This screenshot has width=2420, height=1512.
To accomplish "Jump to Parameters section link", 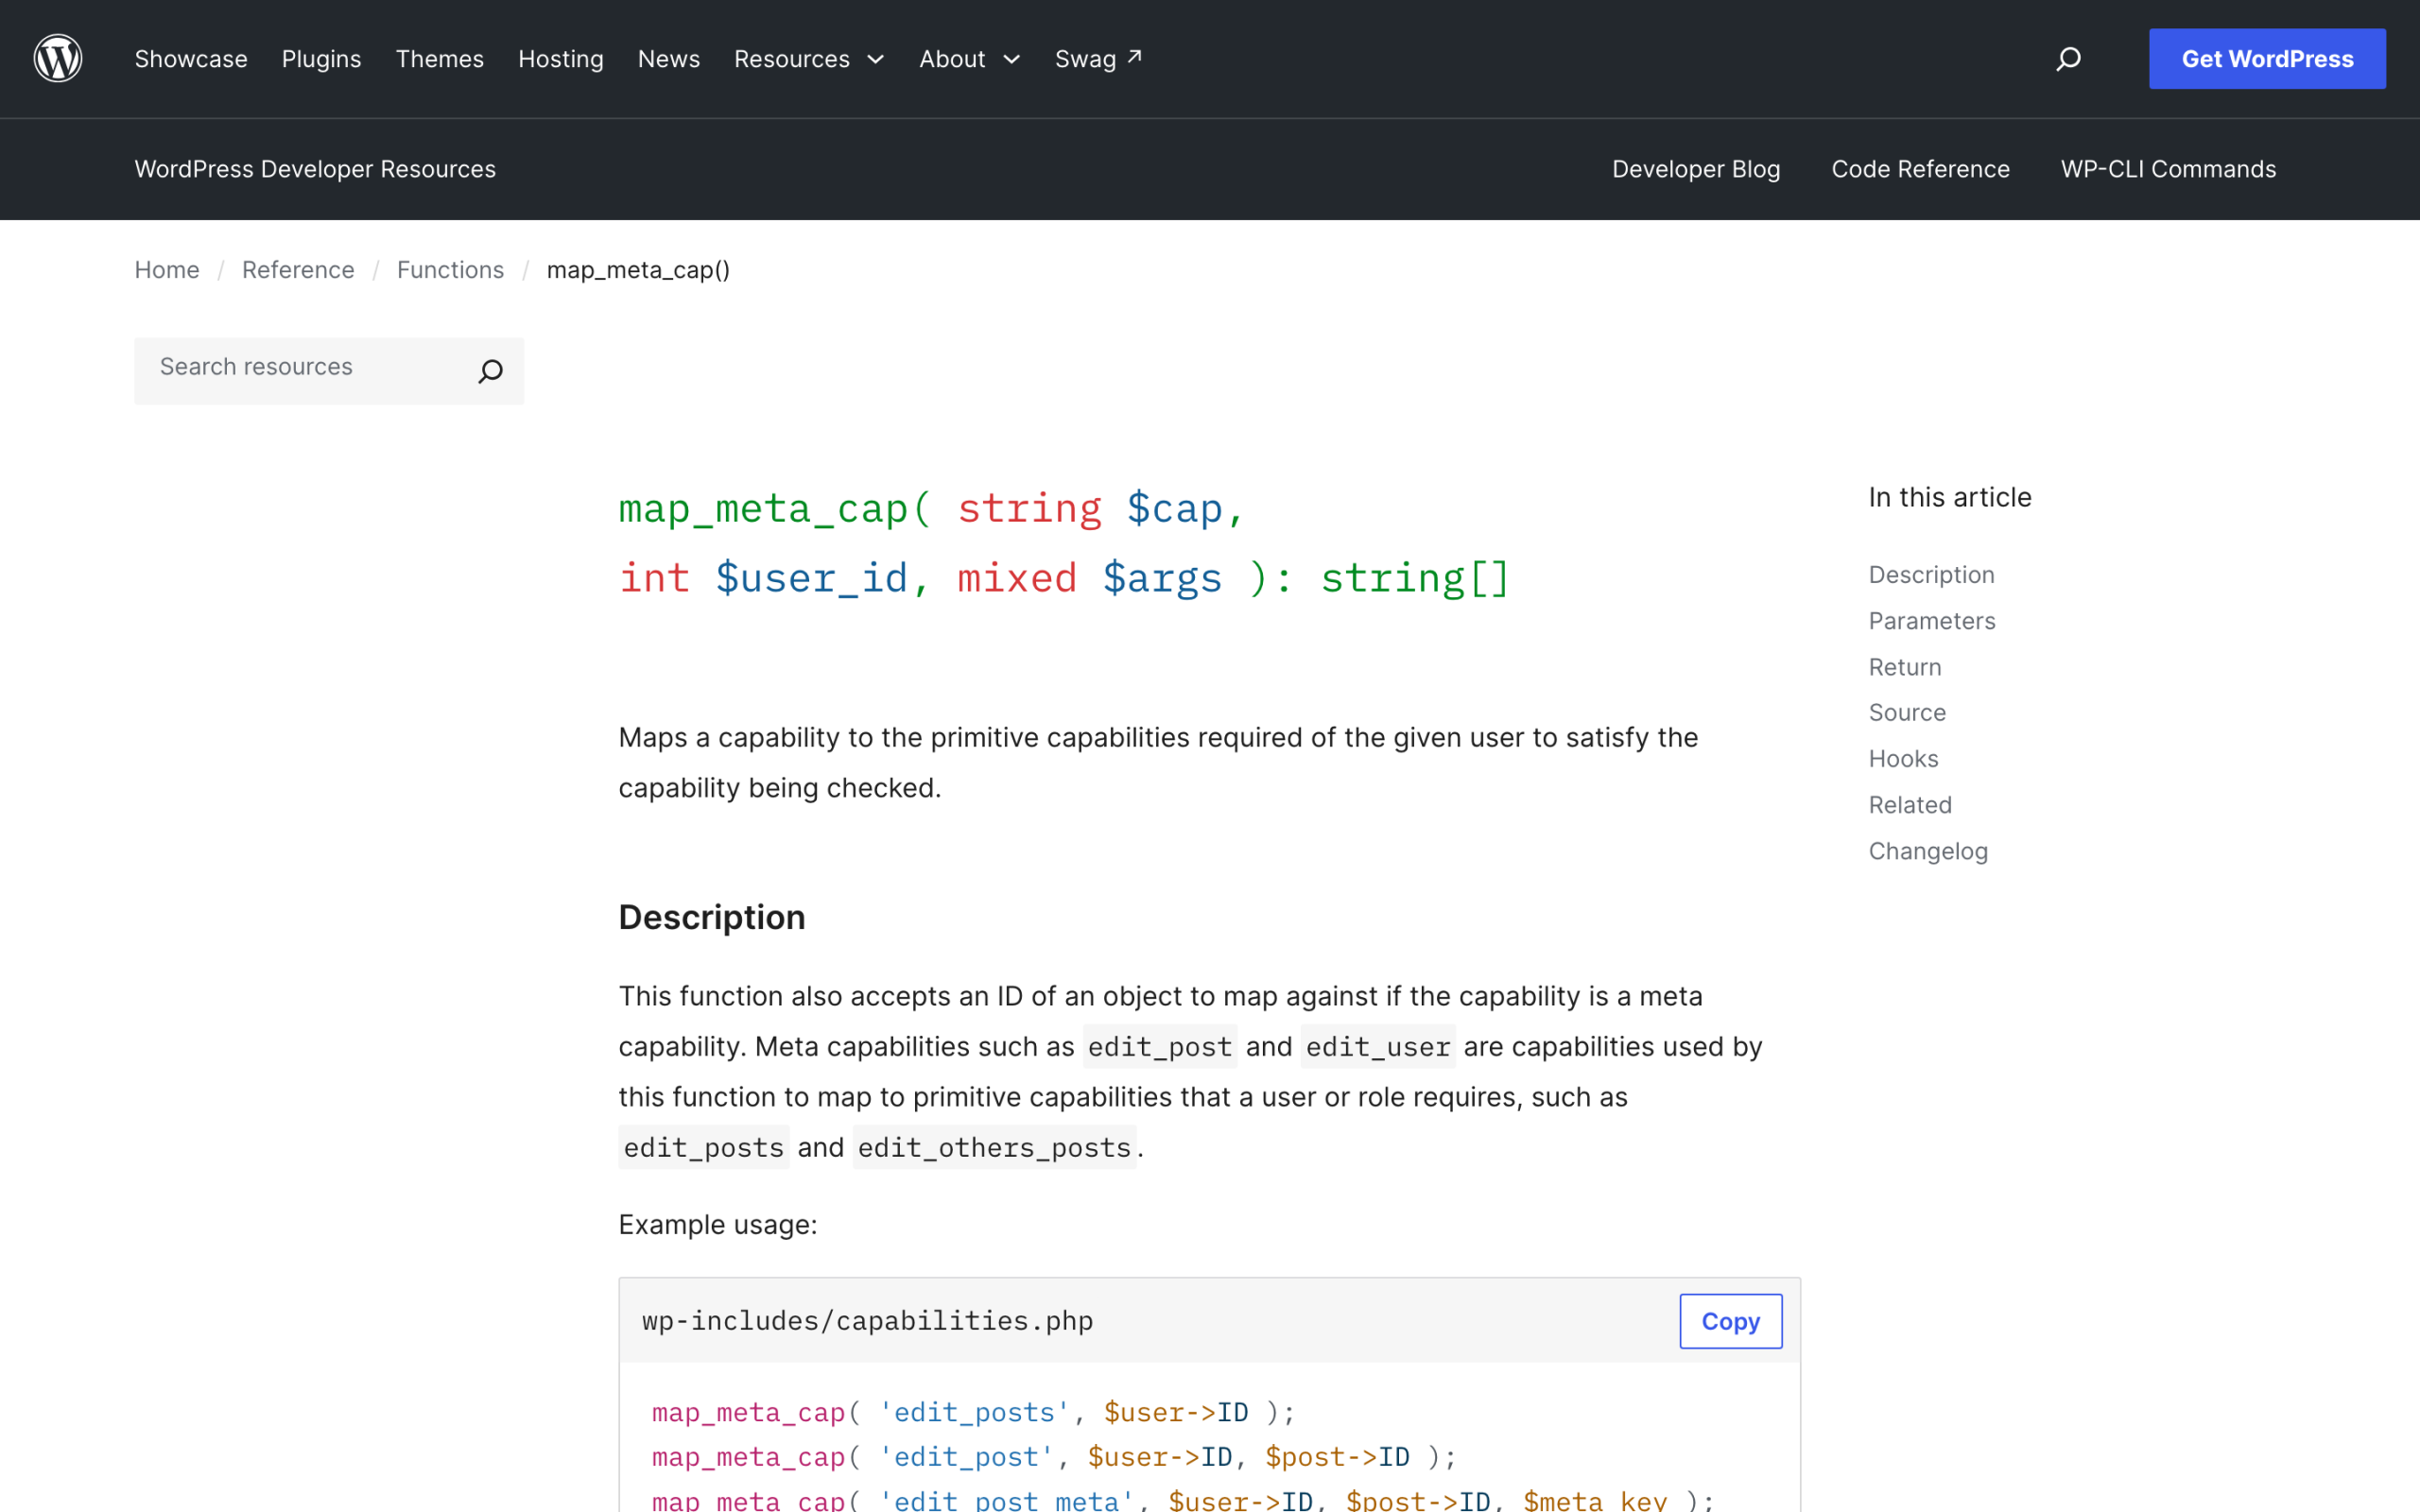I will [1932, 621].
